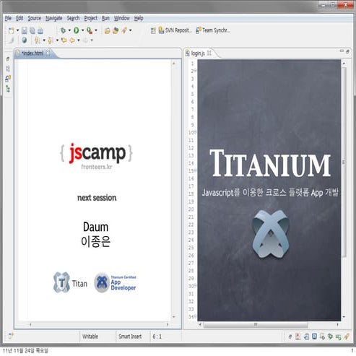Click the Previous Annotation up-arrow icon
Viewport: 356px width, 356px height.
pyautogui.click(x=50, y=40)
